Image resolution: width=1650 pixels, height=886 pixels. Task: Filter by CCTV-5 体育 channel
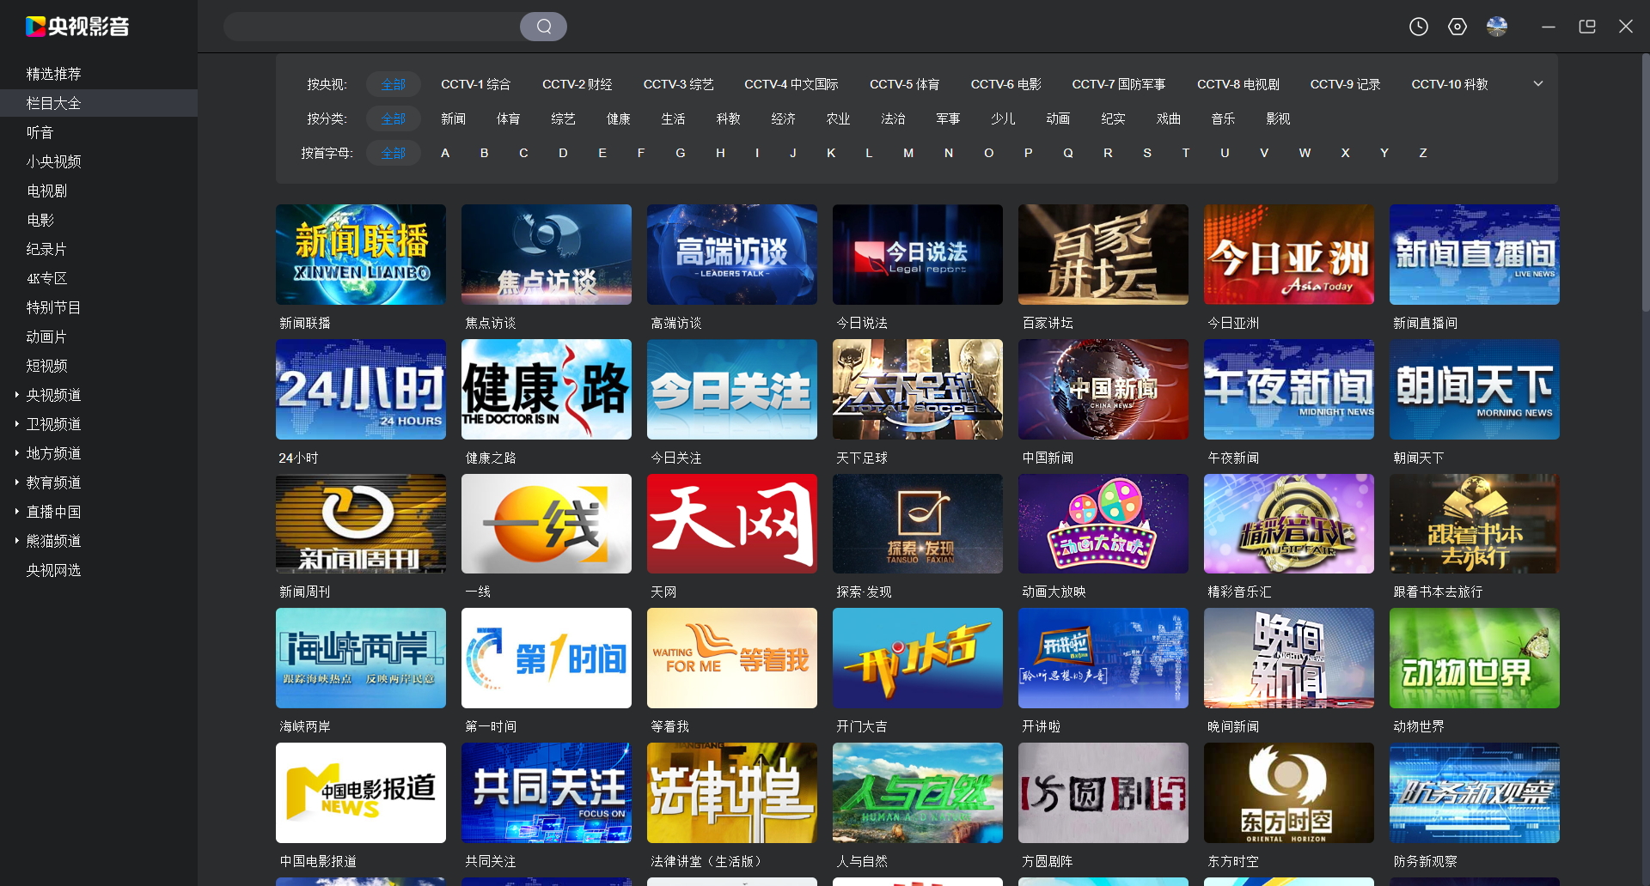(x=904, y=84)
